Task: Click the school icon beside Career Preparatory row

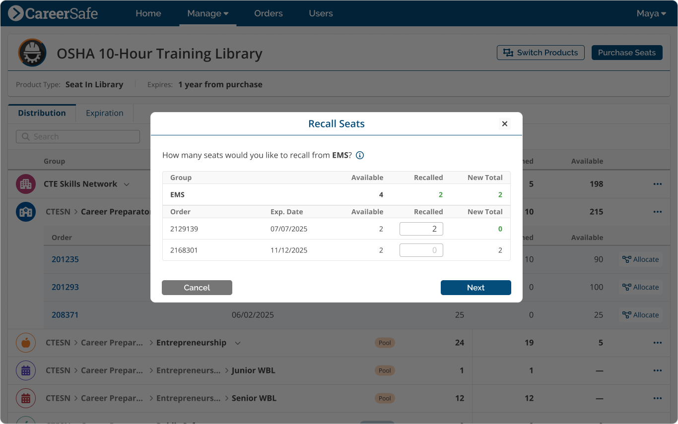Action: coord(25,212)
